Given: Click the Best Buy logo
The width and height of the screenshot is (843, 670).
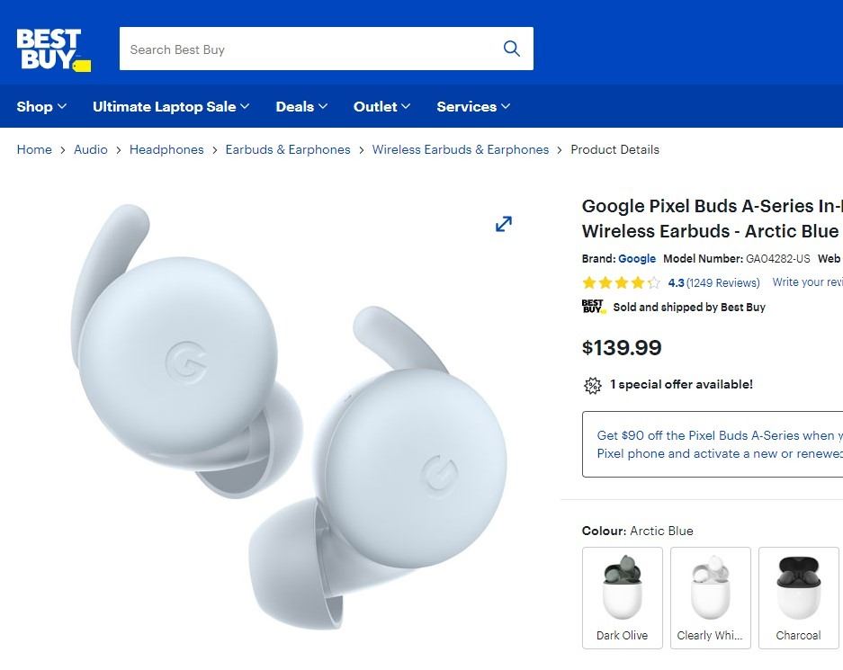Looking at the screenshot, I should tap(52, 49).
